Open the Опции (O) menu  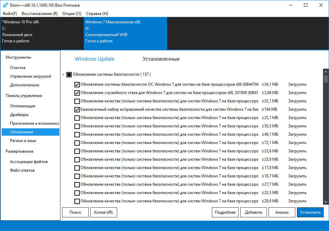click(72, 14)
